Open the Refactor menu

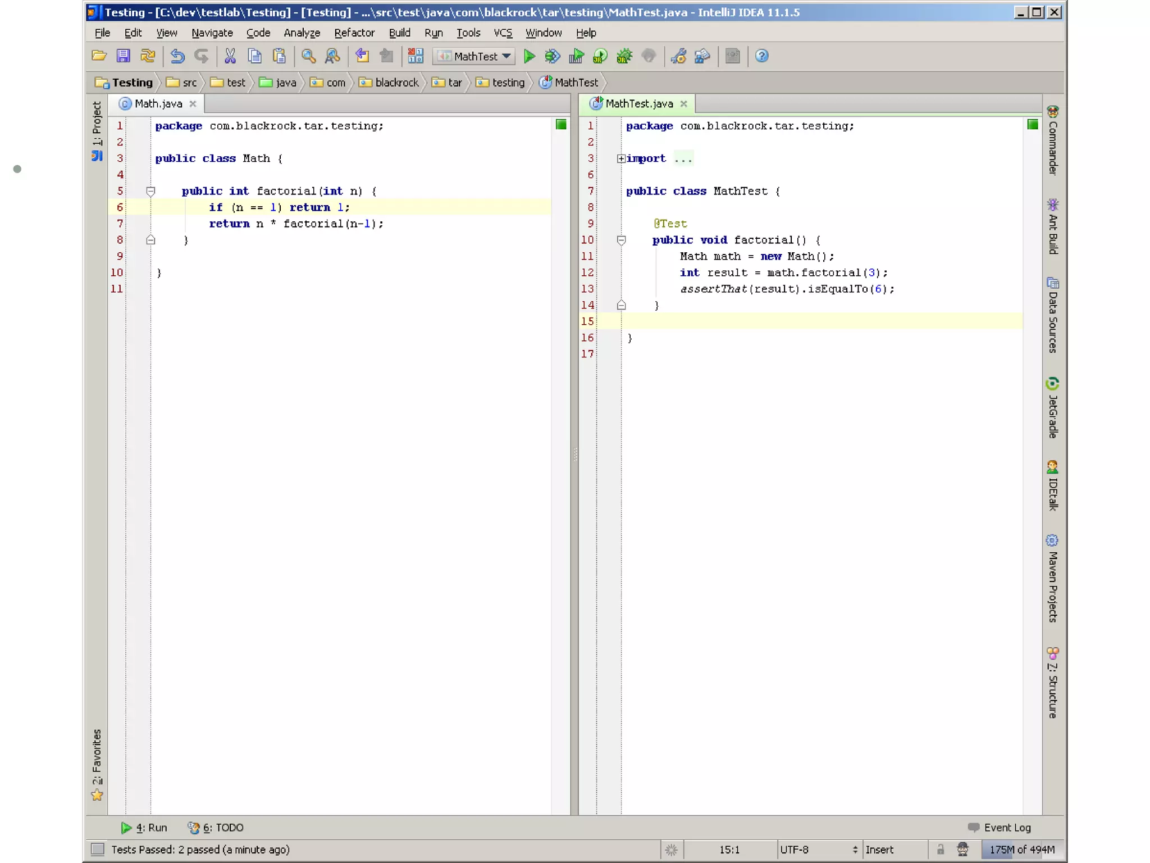click(x=354, y=33)
